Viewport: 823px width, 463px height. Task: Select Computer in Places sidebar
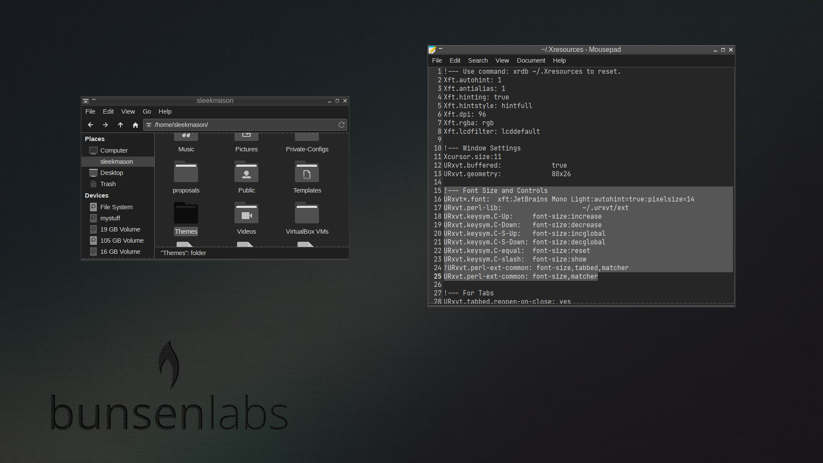click(x=118, y=150)
